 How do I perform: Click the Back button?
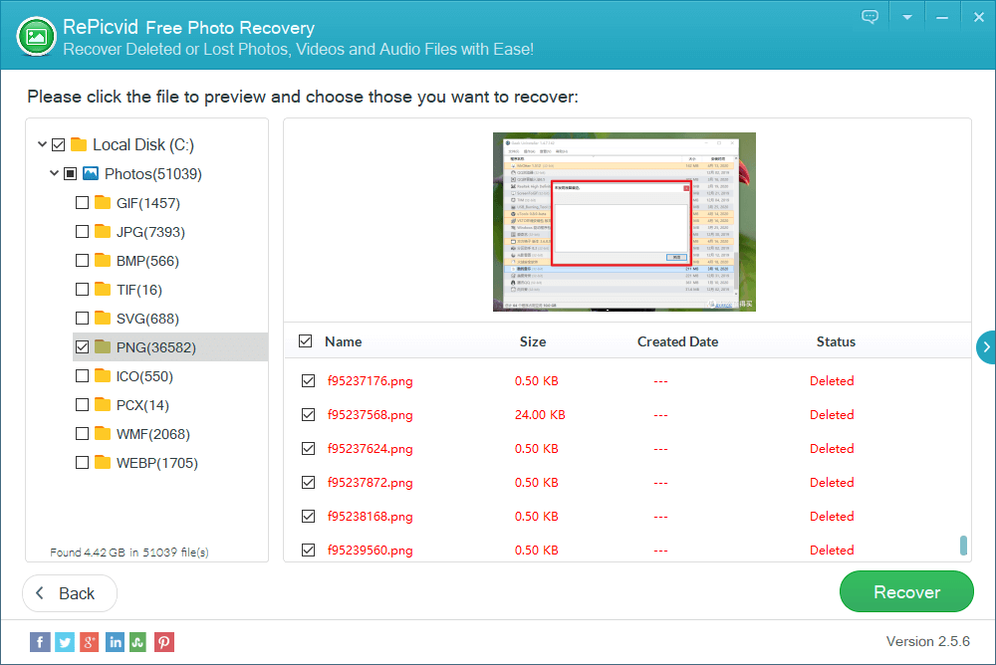(x=69, y=593)
